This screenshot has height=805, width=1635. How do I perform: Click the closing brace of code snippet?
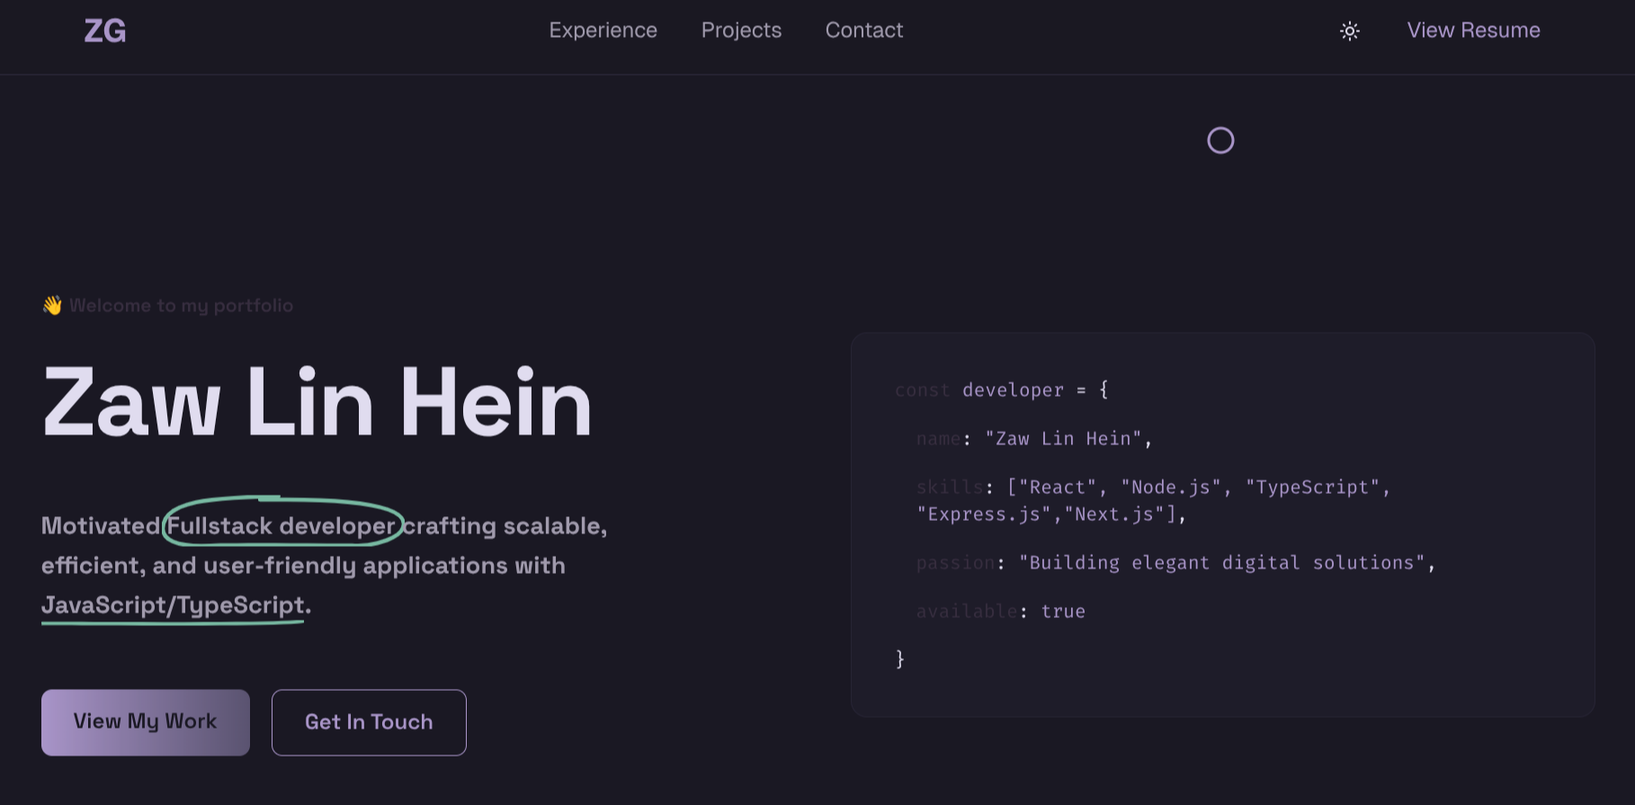pos(900,659)
